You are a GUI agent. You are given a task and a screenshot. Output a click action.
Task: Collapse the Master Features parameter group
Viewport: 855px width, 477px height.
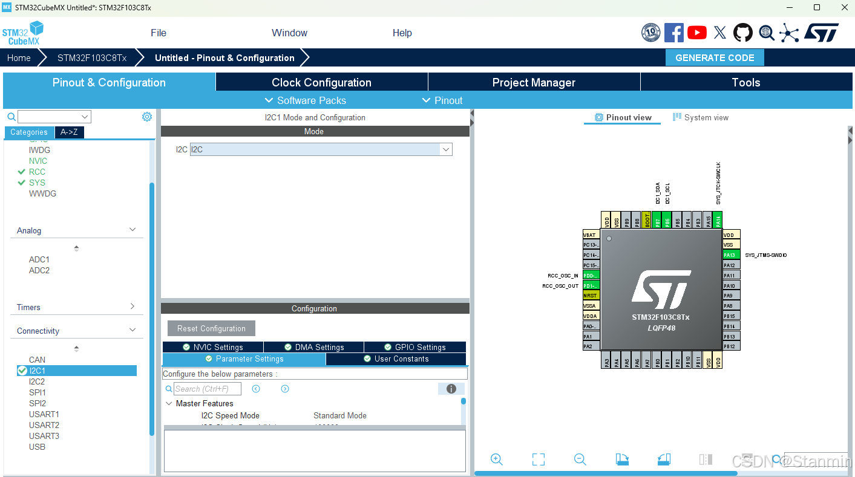tap(169, 403)
